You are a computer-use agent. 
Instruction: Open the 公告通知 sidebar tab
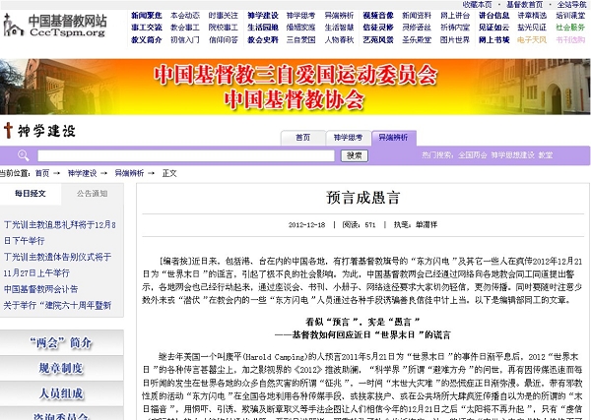[92, 194]
